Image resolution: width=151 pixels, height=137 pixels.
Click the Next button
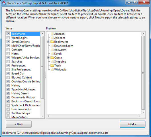132,124
